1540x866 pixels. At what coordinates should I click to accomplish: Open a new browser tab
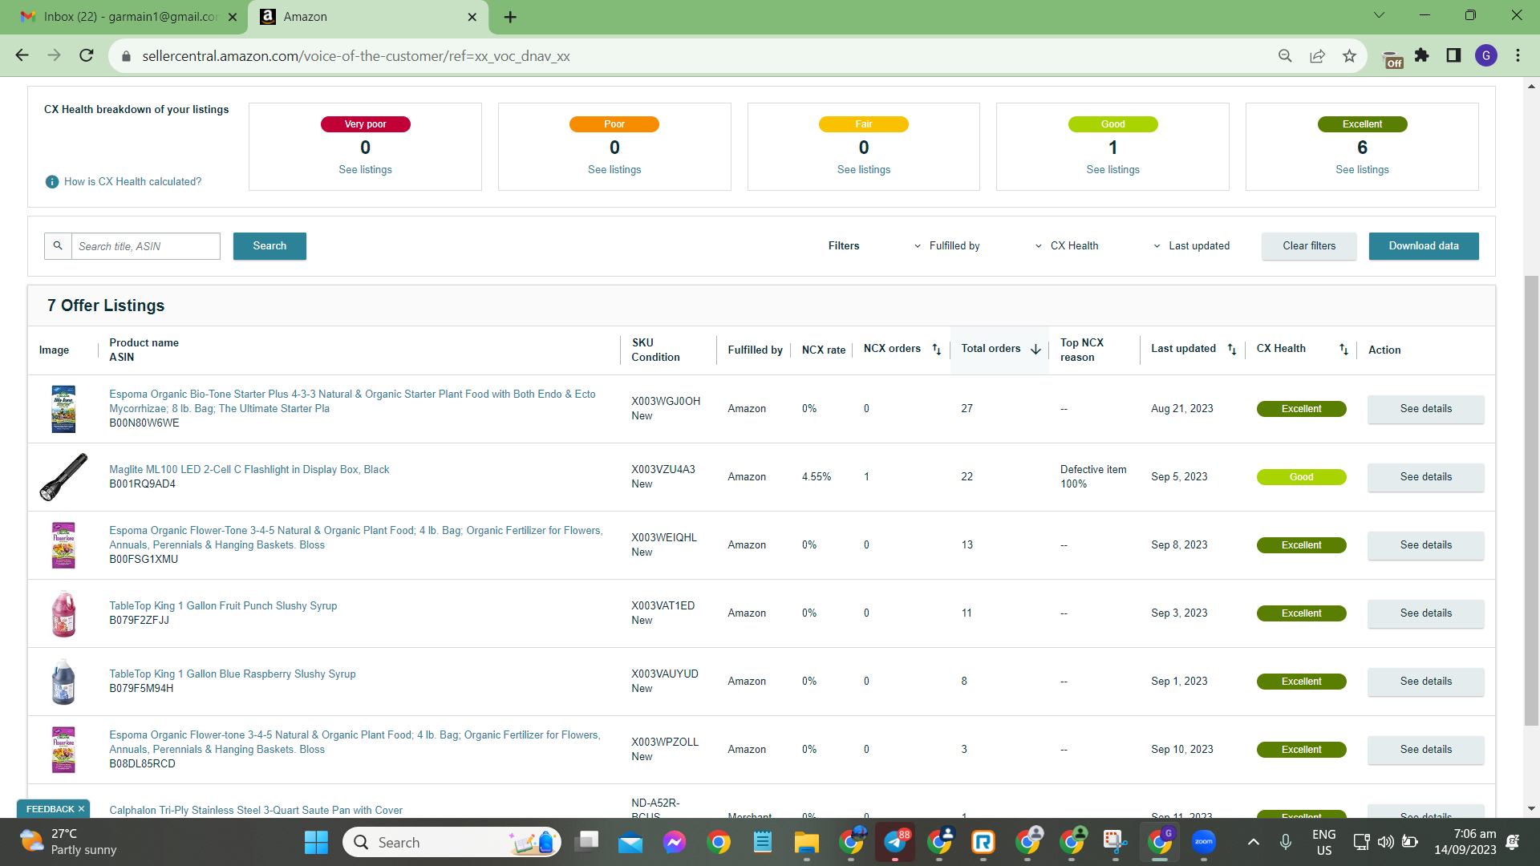click(x=510, y=17)
